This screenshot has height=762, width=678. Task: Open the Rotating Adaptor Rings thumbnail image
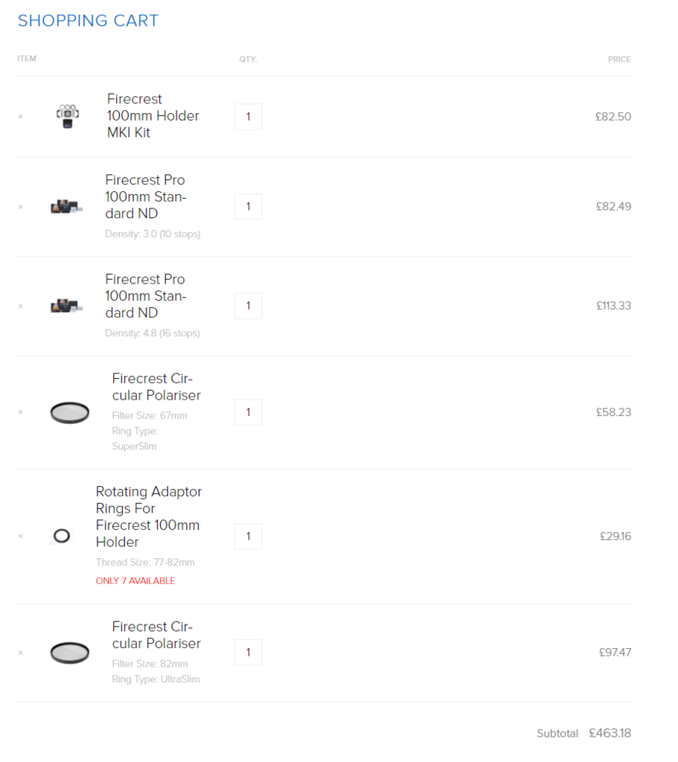(x=62, y=536)
